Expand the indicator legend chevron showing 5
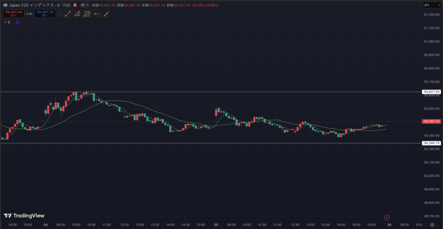This screenshot has width=443, height=229. (x=7, y=22)
